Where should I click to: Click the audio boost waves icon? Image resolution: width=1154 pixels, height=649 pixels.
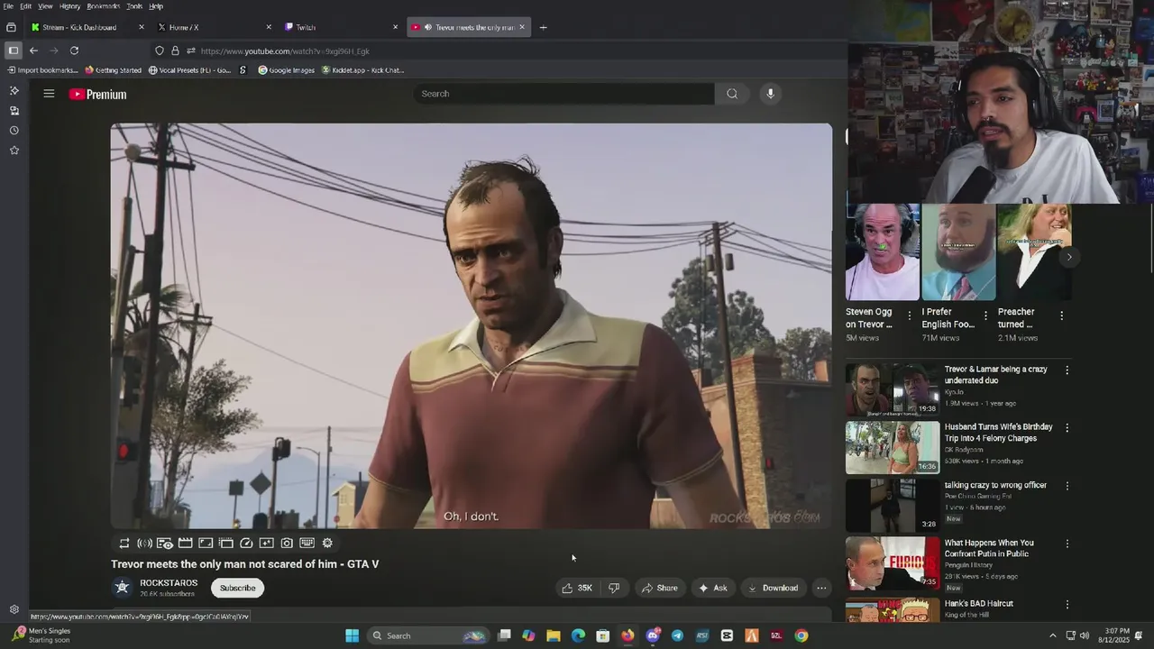[144, 544]
